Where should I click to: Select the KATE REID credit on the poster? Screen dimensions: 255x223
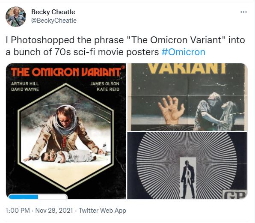(108, 89)
